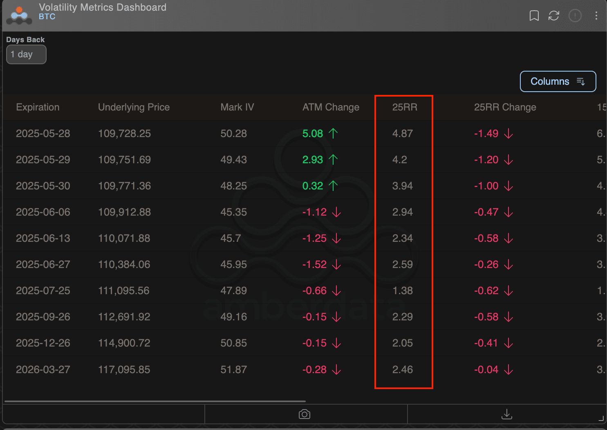Select the 2025-12-26 expiration cell
Image resolution: width=607 pixels, height=430 pixels.
[43, 343]
